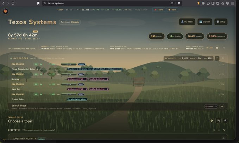Click the LIVE BLOCKS heading
239x143 pixels.
20,58
